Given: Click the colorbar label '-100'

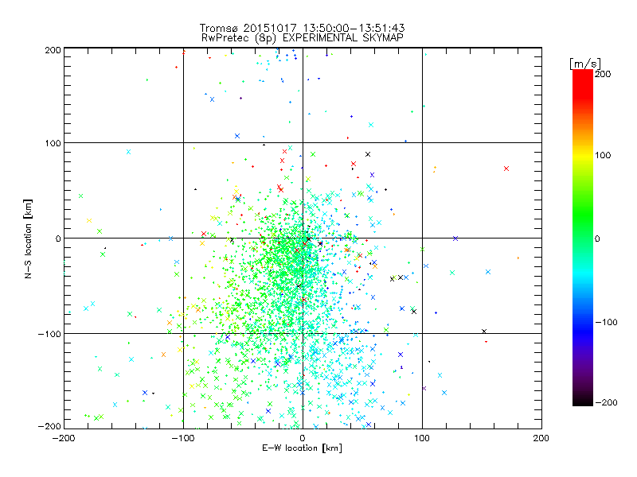Looking at the screenshot, I should pyautogui.click(x=606, y=323).
